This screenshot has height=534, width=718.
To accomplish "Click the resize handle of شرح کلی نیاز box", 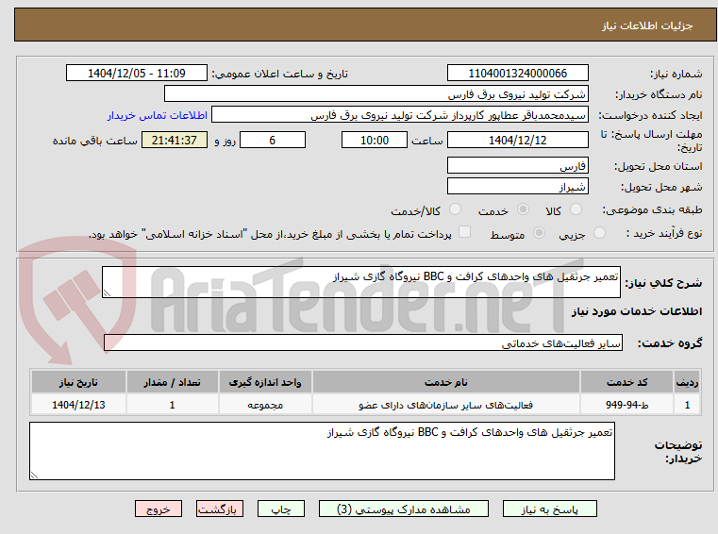I will tap(107, 293).
